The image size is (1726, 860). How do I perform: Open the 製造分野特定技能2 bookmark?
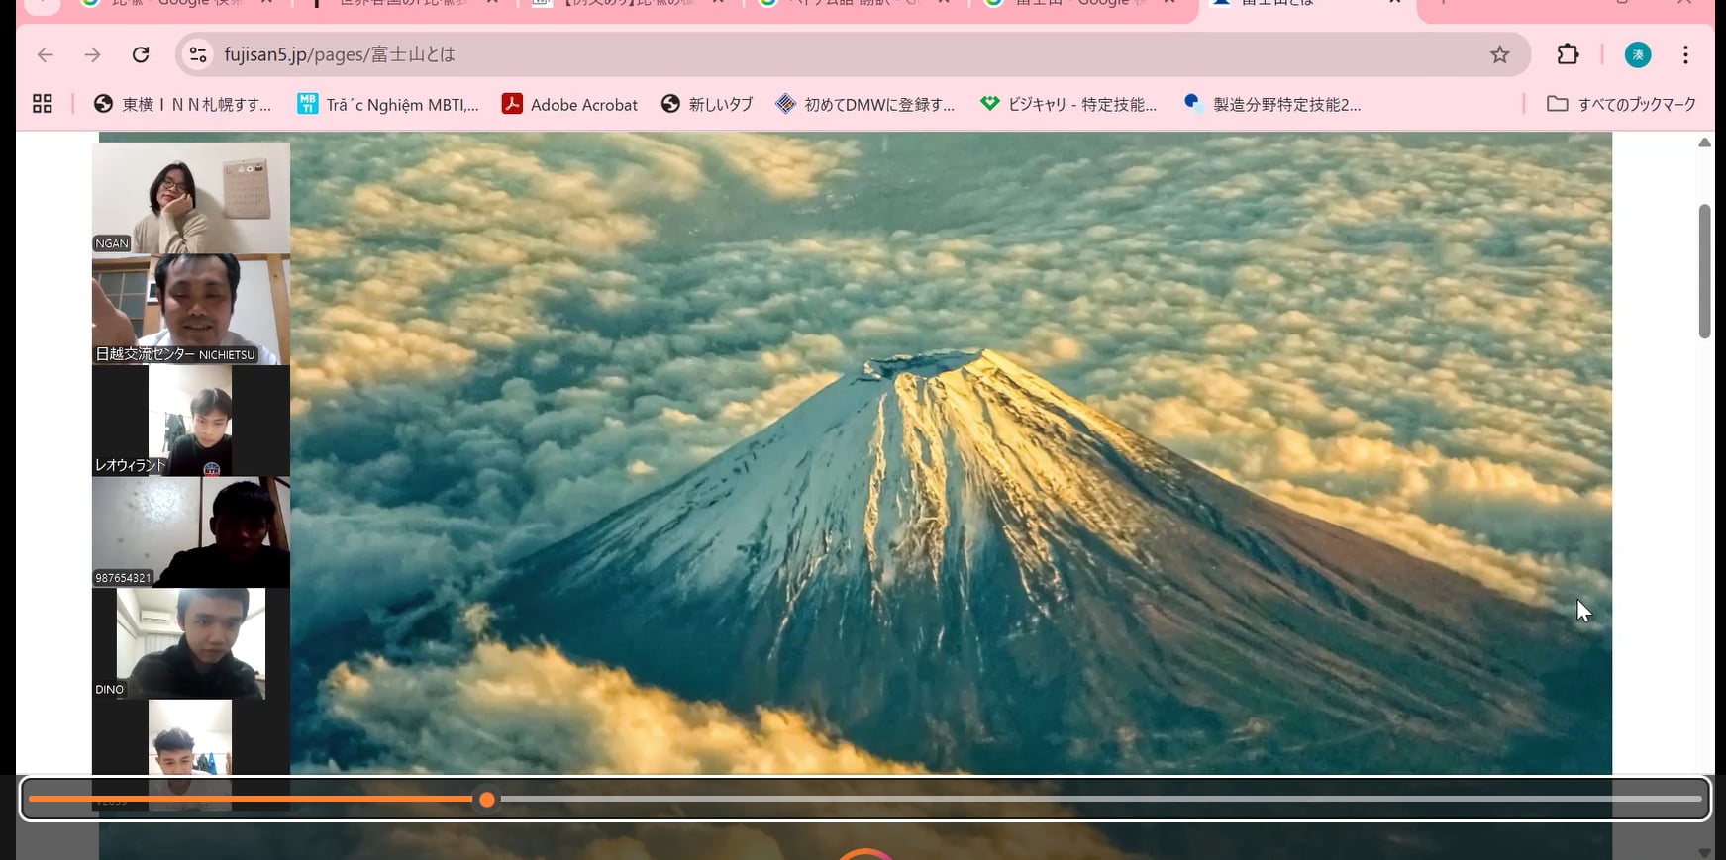click(1272, 104)
